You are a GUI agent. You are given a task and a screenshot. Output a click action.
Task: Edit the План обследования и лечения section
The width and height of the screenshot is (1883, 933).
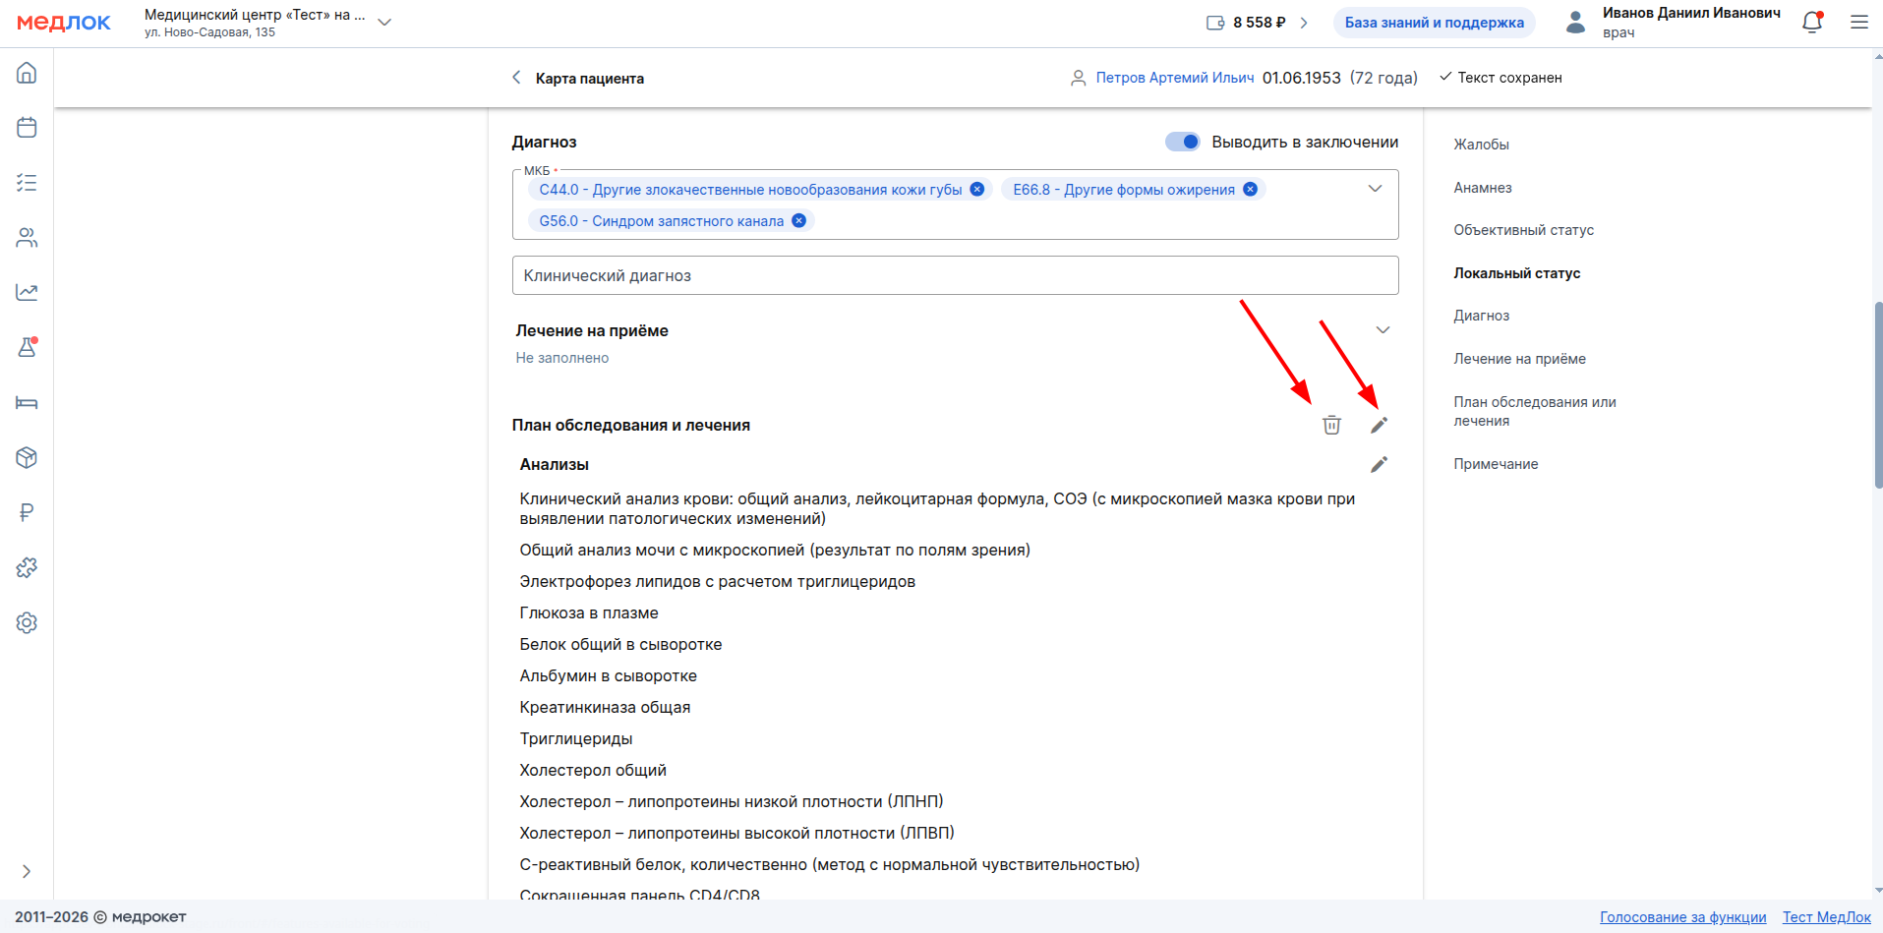pos(1379,425)
